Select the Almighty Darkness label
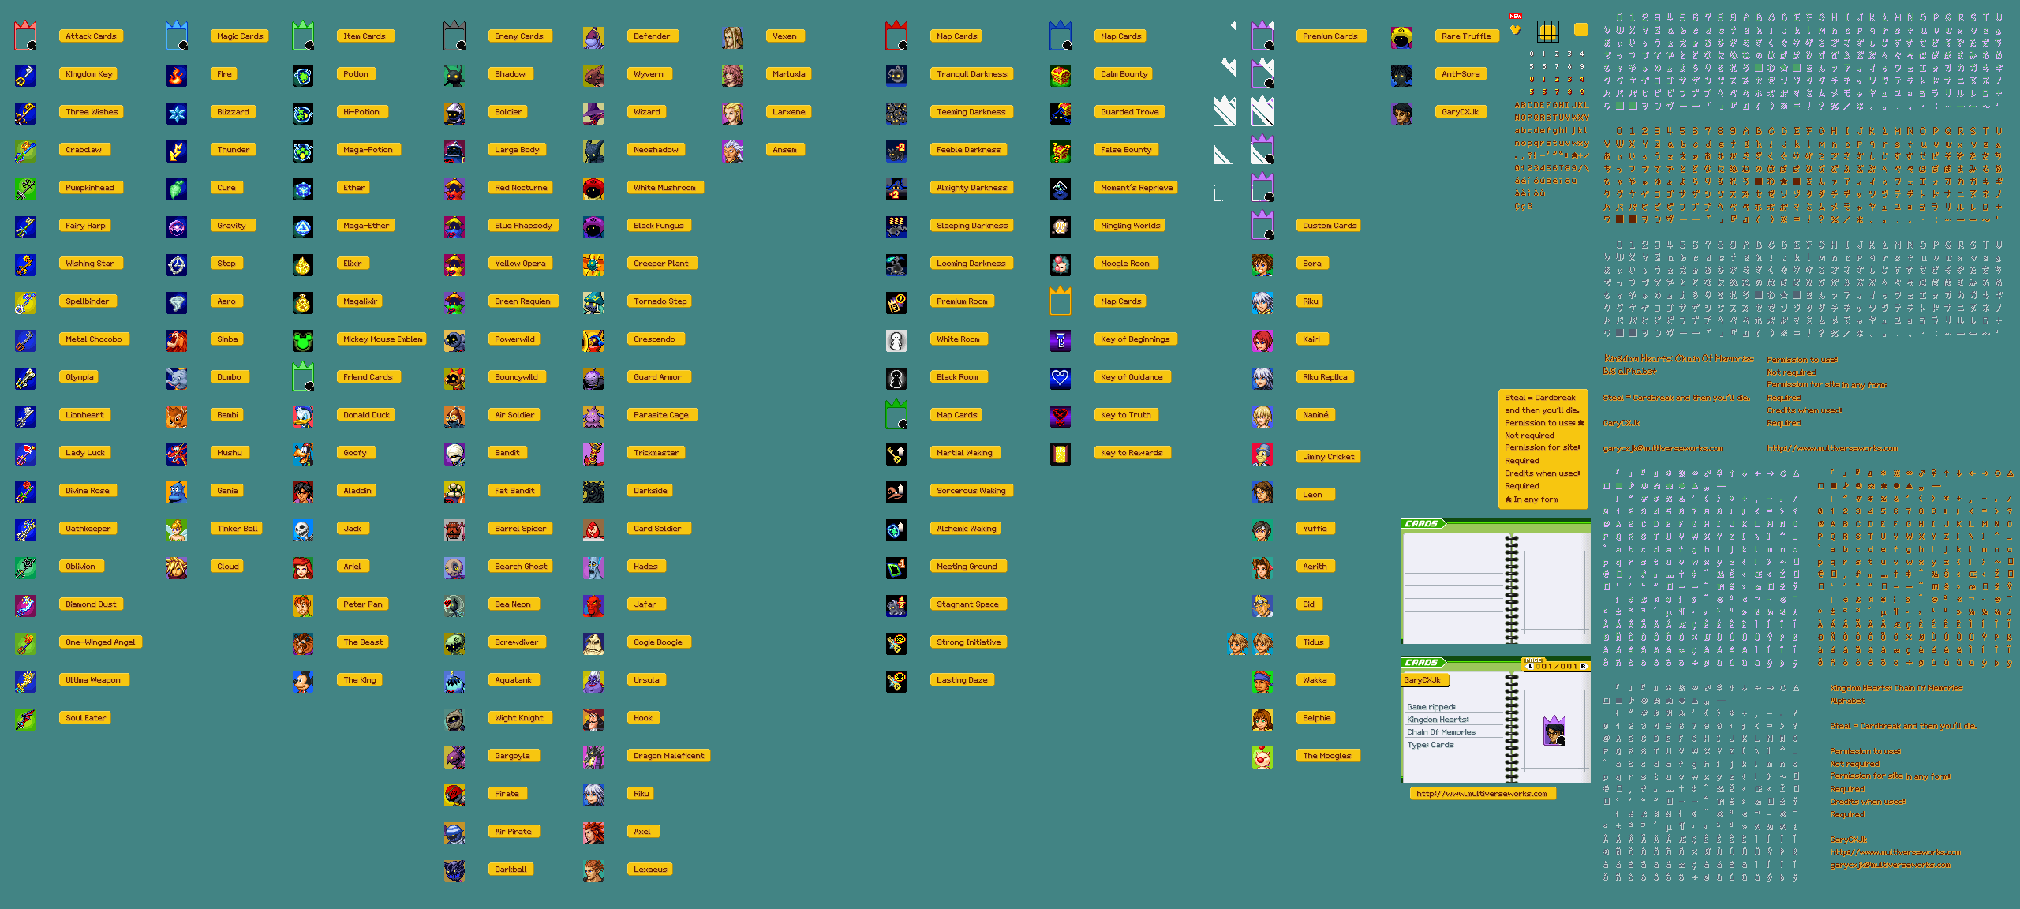Screen dimensions: 2020x909 point(972,188)
